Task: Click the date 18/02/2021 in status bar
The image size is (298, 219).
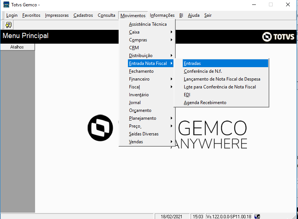Action: [172, 216]
